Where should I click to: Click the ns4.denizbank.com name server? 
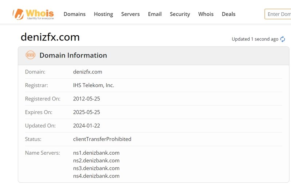coord(96,176)
